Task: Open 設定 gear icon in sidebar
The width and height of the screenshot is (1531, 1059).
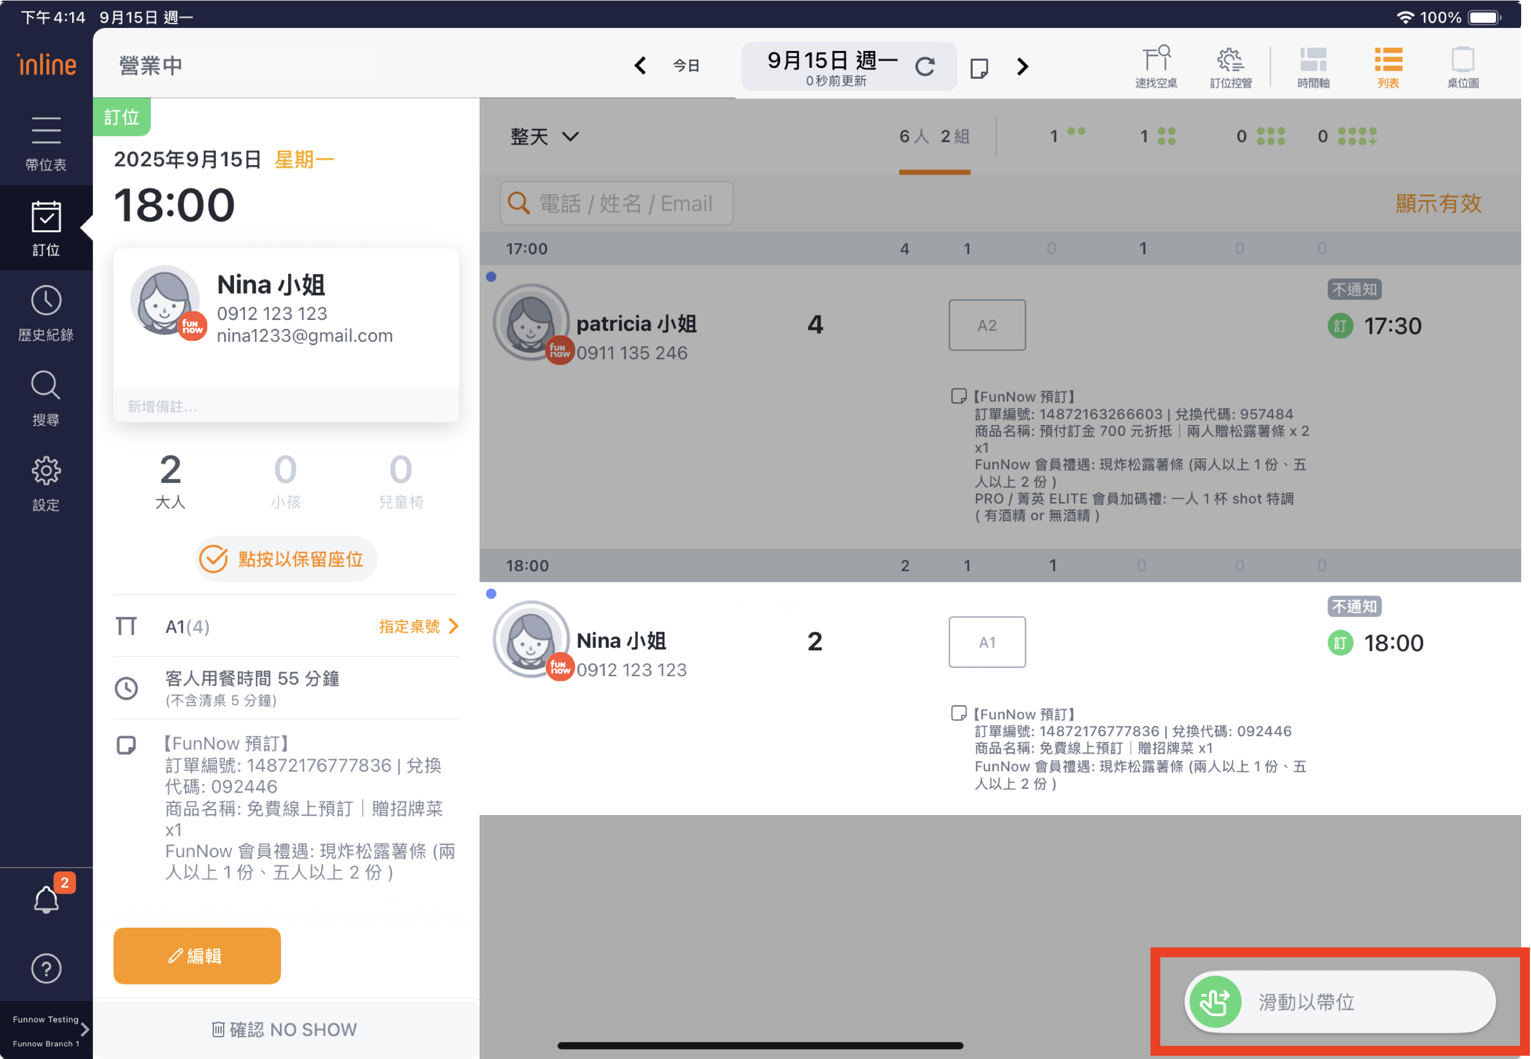Action: pyautogui.click(x=46, y=470)
